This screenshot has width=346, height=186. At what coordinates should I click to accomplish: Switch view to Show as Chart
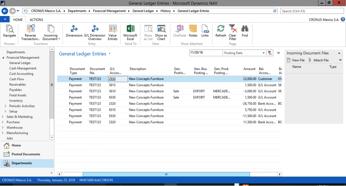tap(161, 33)
